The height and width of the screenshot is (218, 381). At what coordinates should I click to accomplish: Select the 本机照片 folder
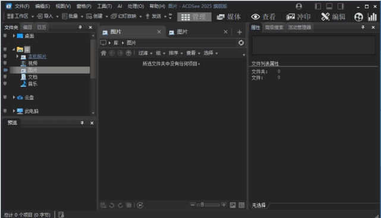(37, 56)
